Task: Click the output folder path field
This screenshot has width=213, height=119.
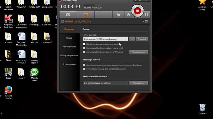Action: [105, 39]
